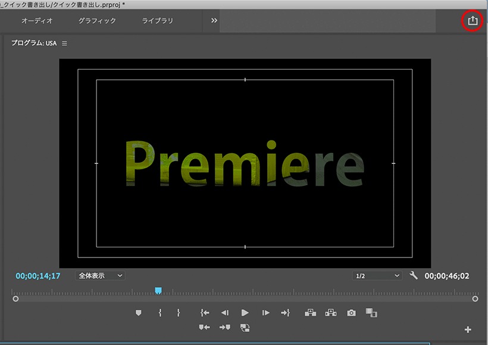Open the 全体表示 zoom level dropdown
Image resolution: width=488 pixels, height=345 pixels.
pyautogui.click(x=100, y=275)
